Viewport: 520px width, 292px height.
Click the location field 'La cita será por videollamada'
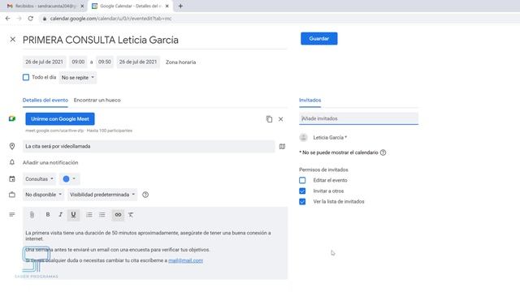point(149,146)
